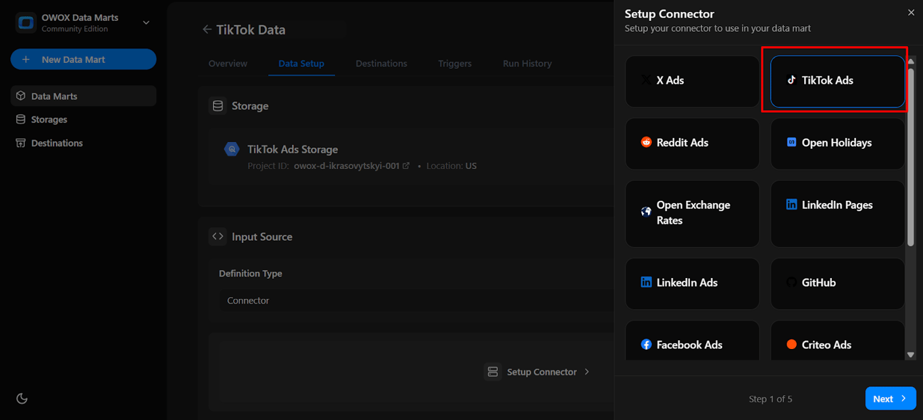Click the scrollbar up arrow in connector list
The image size is (923, 420).
click(910, 61)
